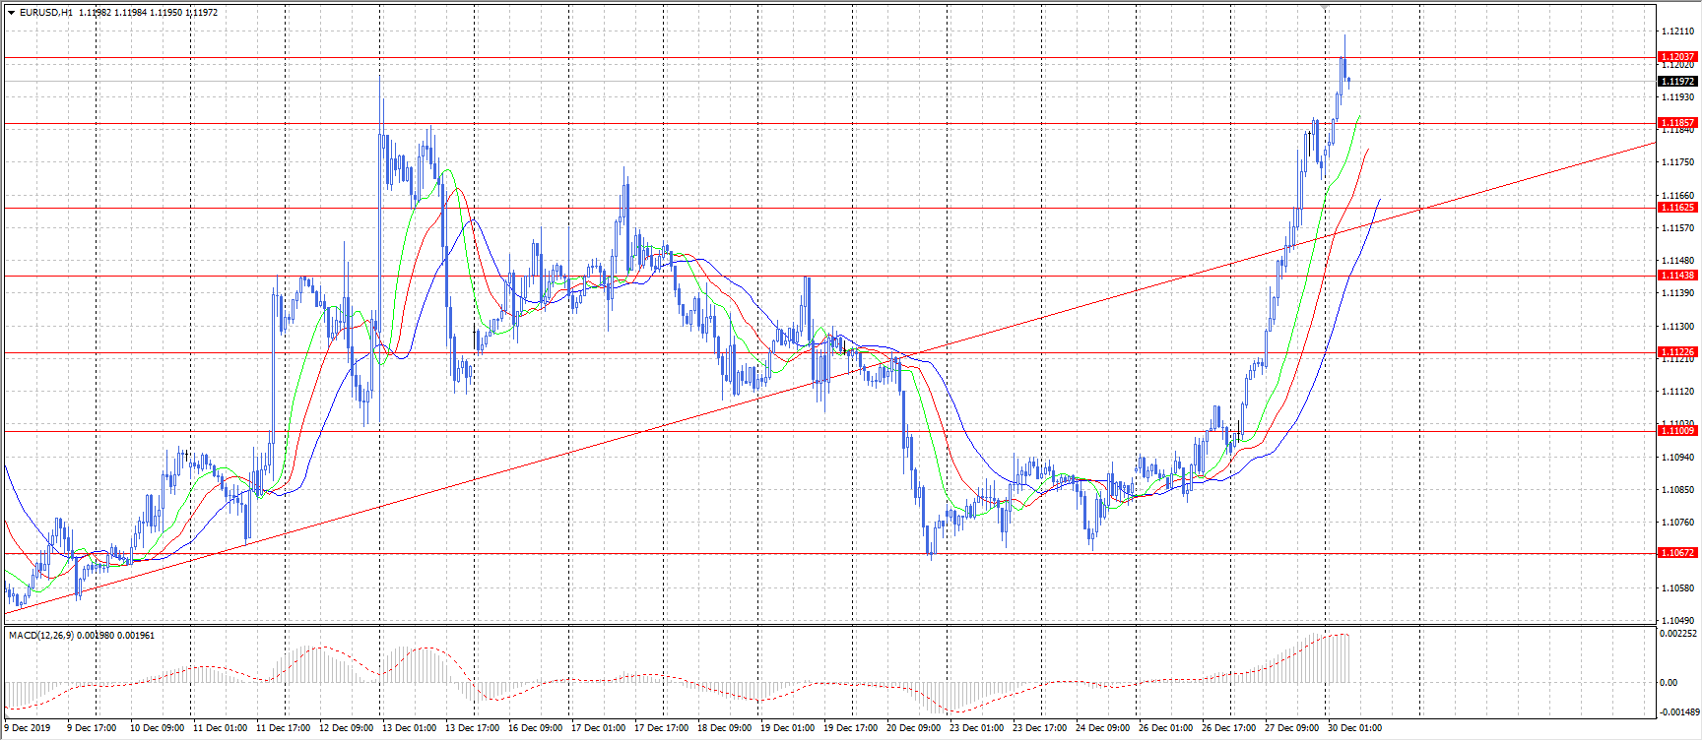Select the 1.11226 red price level label
Screen dimensions: 1703x741
pos(1677,352)
